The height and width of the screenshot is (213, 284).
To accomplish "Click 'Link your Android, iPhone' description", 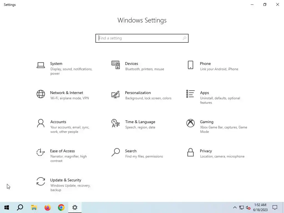I will coord(219,69).
